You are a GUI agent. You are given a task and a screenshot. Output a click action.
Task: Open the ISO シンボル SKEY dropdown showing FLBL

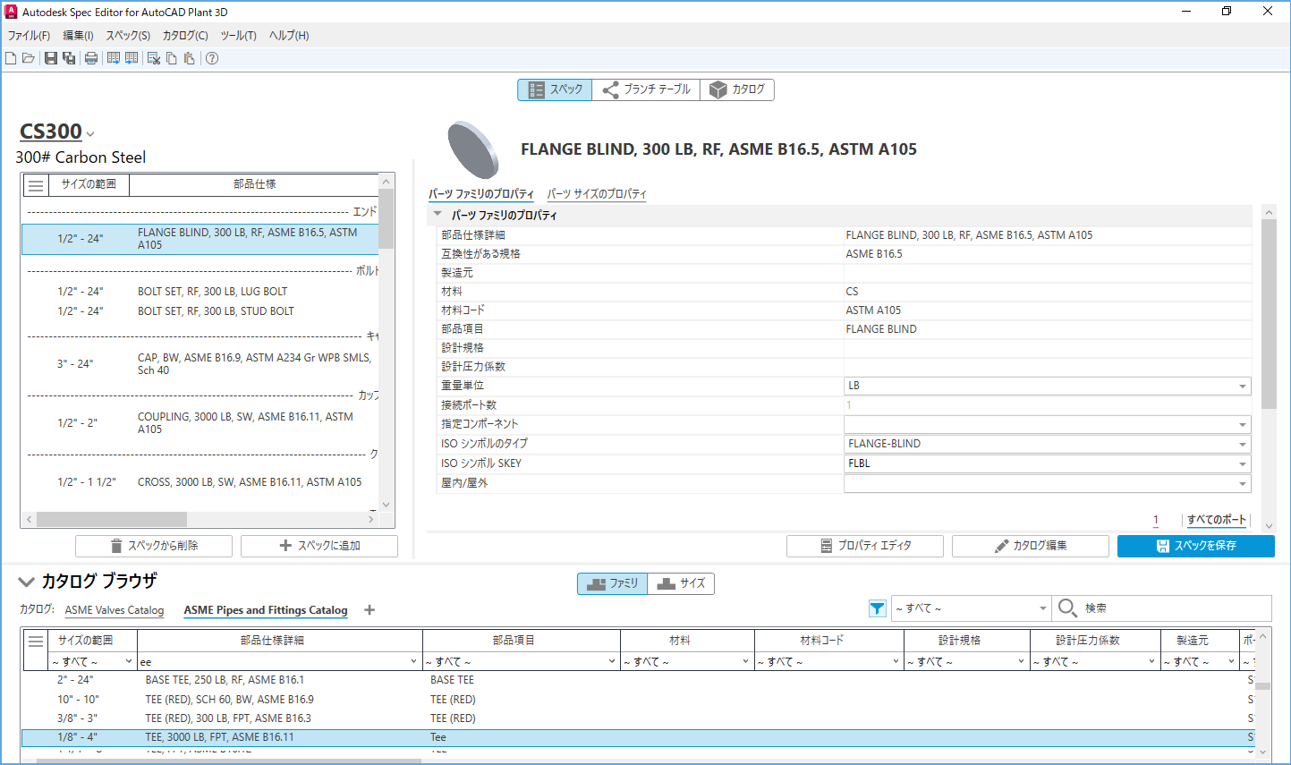tap(1047, 463)
